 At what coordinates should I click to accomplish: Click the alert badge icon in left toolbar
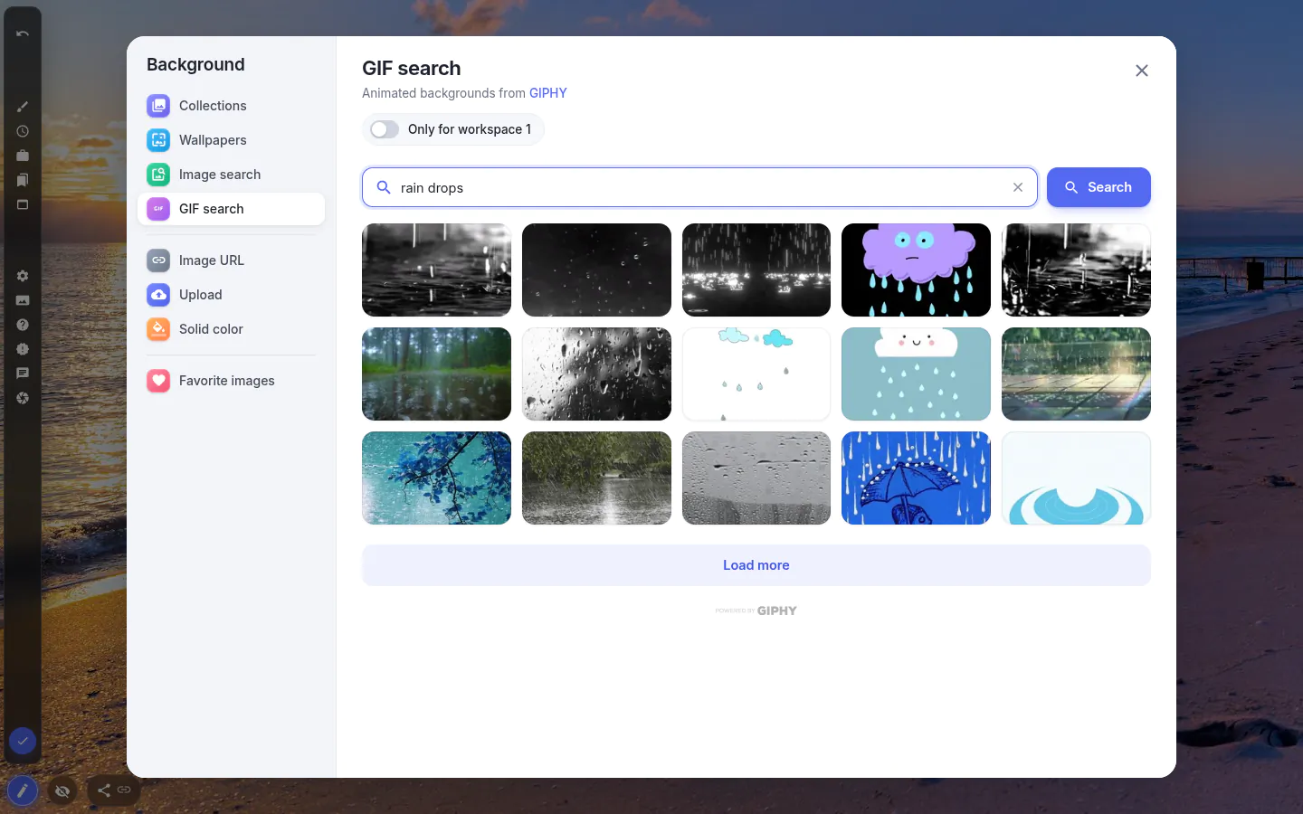[x=23, y=349]
